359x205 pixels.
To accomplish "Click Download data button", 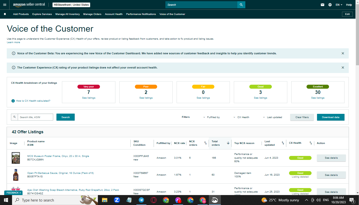I will 331,117.
